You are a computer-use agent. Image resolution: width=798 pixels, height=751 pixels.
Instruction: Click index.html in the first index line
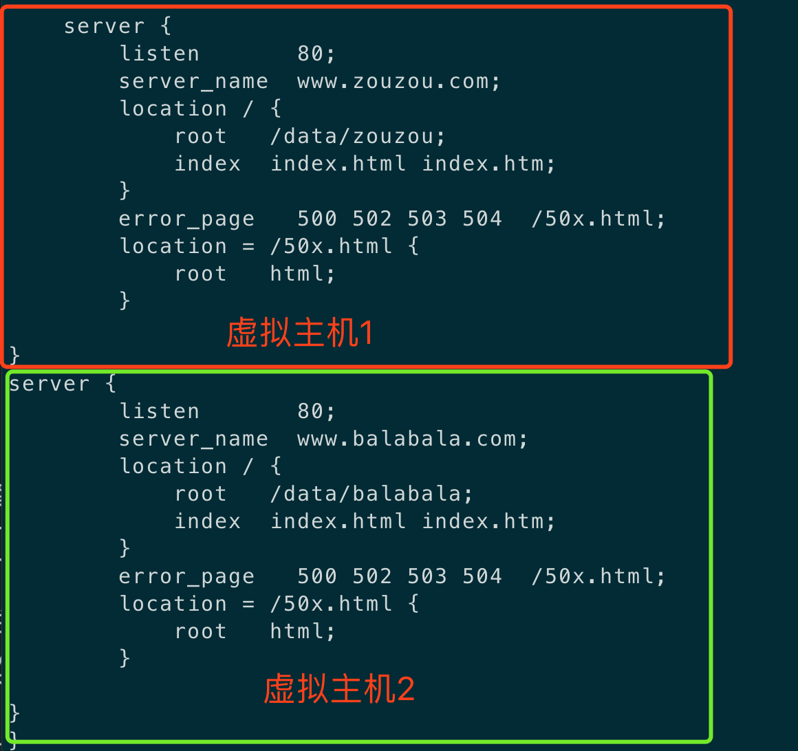pyautogui.click(x=338, y=164)
